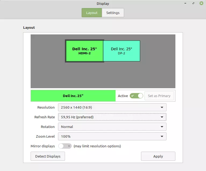Open the Refresh Rate dropdown
The width and height of the screenshot is (206, 171).
point(112,117)
